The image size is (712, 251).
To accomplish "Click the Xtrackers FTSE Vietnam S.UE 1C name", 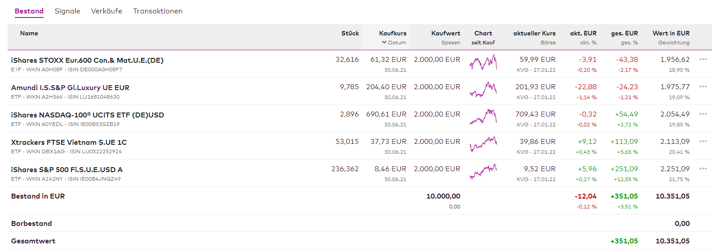I will pyautogui.click(x=69, y=143).
